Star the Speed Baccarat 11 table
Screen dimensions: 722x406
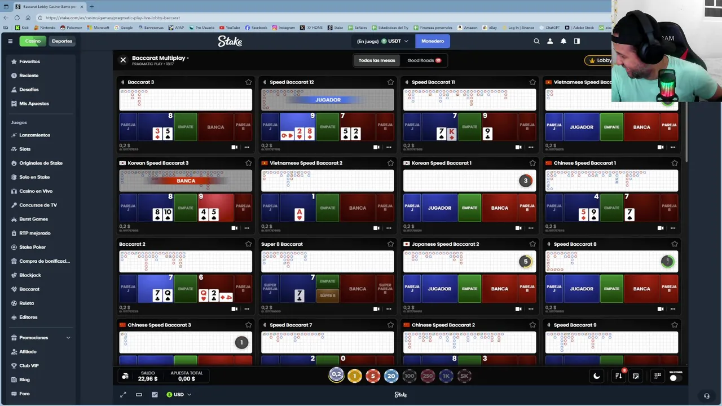tap(532, 82)
